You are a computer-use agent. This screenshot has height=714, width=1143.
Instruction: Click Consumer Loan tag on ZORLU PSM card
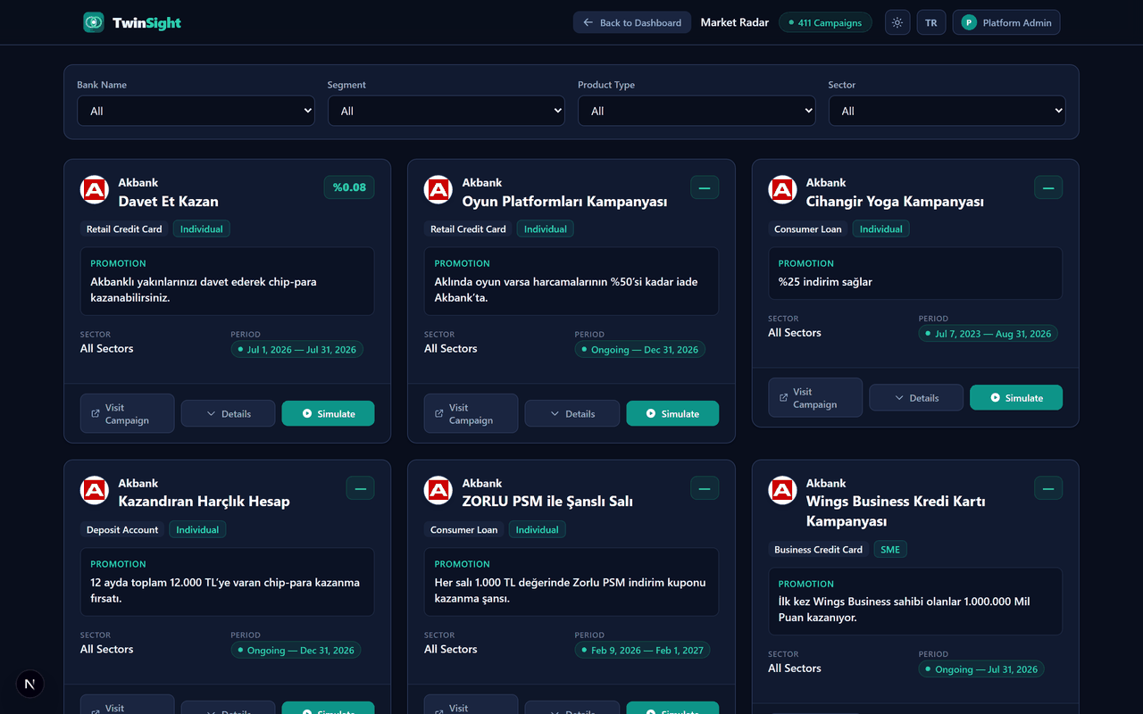[464, 530]
